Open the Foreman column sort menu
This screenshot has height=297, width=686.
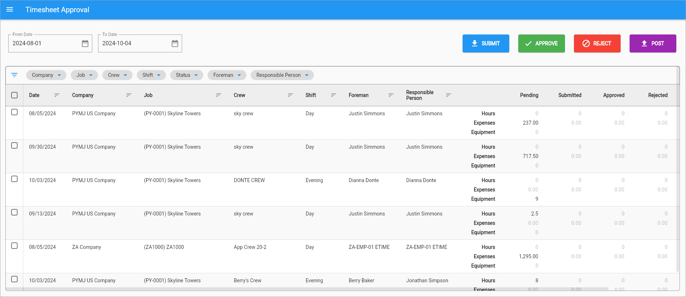coord(391,95)
